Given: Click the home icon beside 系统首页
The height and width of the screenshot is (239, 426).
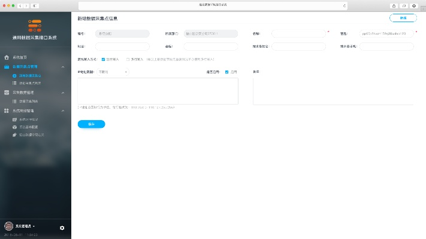Looking at the screenshot, I should pyautogui.click(x=7, y=57).
